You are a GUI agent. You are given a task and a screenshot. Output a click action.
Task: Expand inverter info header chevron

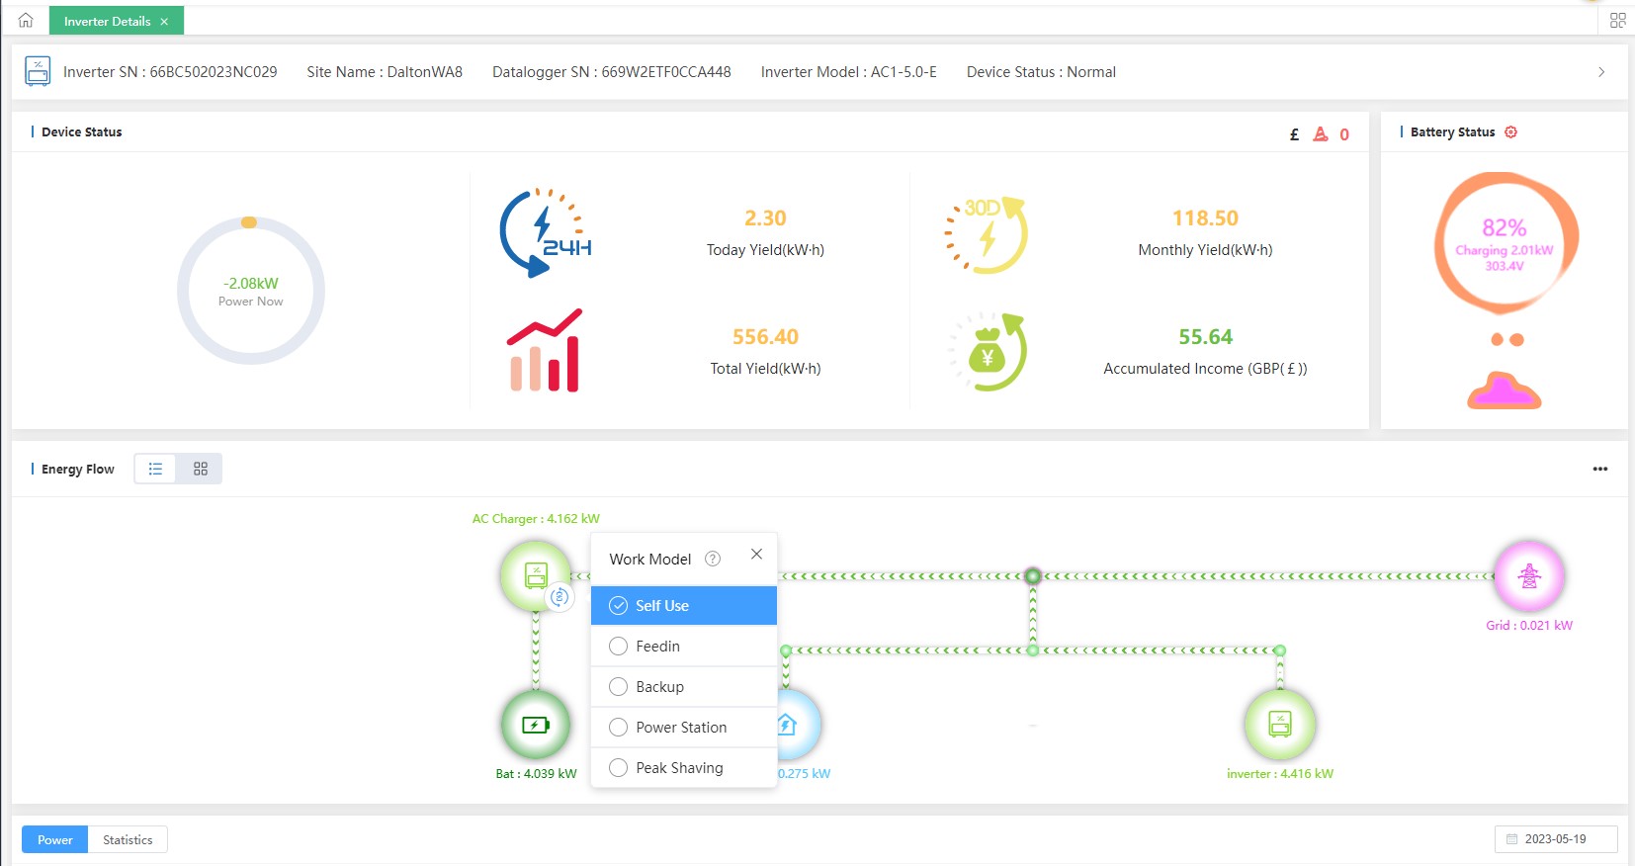[x=1601, y=72]
